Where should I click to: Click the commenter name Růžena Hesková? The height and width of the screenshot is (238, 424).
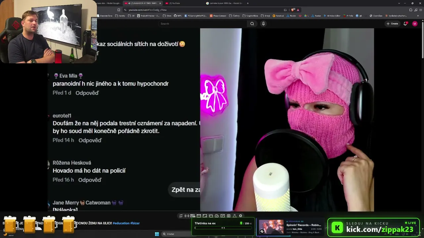click(x=72, y=163)
